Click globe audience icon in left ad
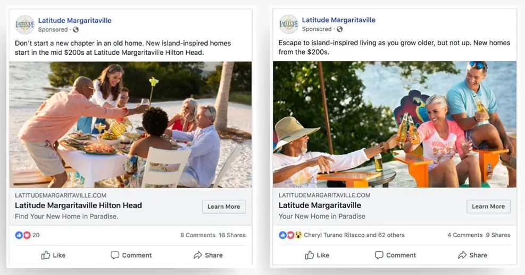 (76, 30)
